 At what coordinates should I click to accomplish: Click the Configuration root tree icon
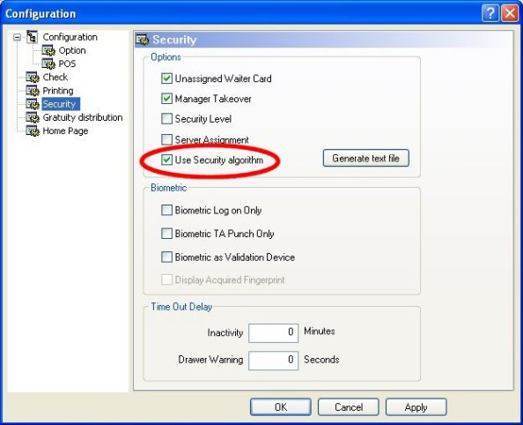coord(32,37)
